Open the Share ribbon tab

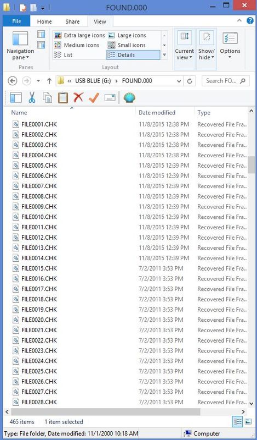tap(72, 21)
